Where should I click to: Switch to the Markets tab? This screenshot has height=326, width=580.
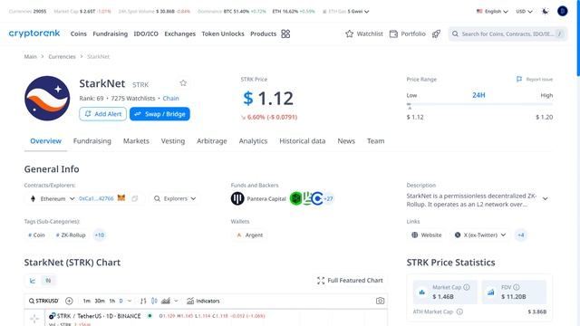point(136,141)
